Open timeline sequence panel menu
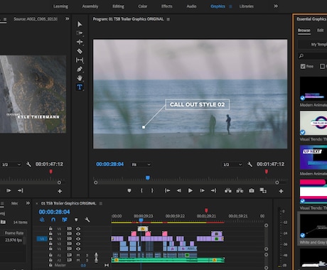 (101, 203)
